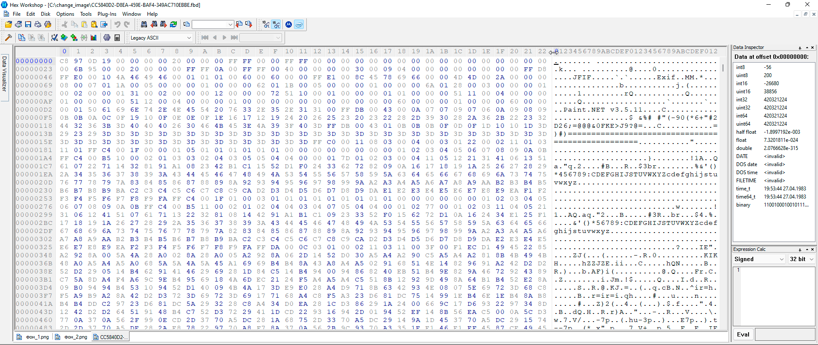Open the Window menu

point(132,14)
